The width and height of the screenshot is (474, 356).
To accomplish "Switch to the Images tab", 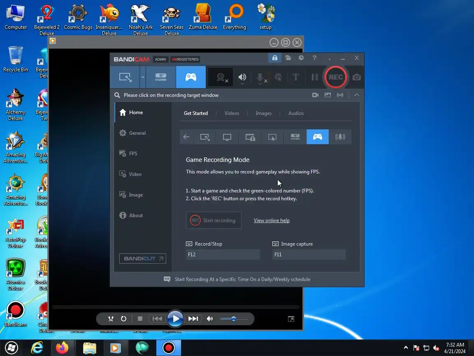I will (x=264, y=113).
